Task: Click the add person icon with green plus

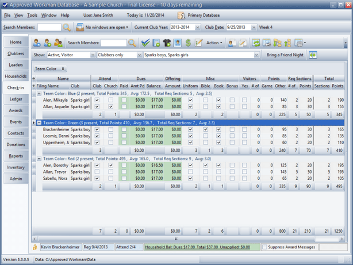Action: click(x=47, y=43)
